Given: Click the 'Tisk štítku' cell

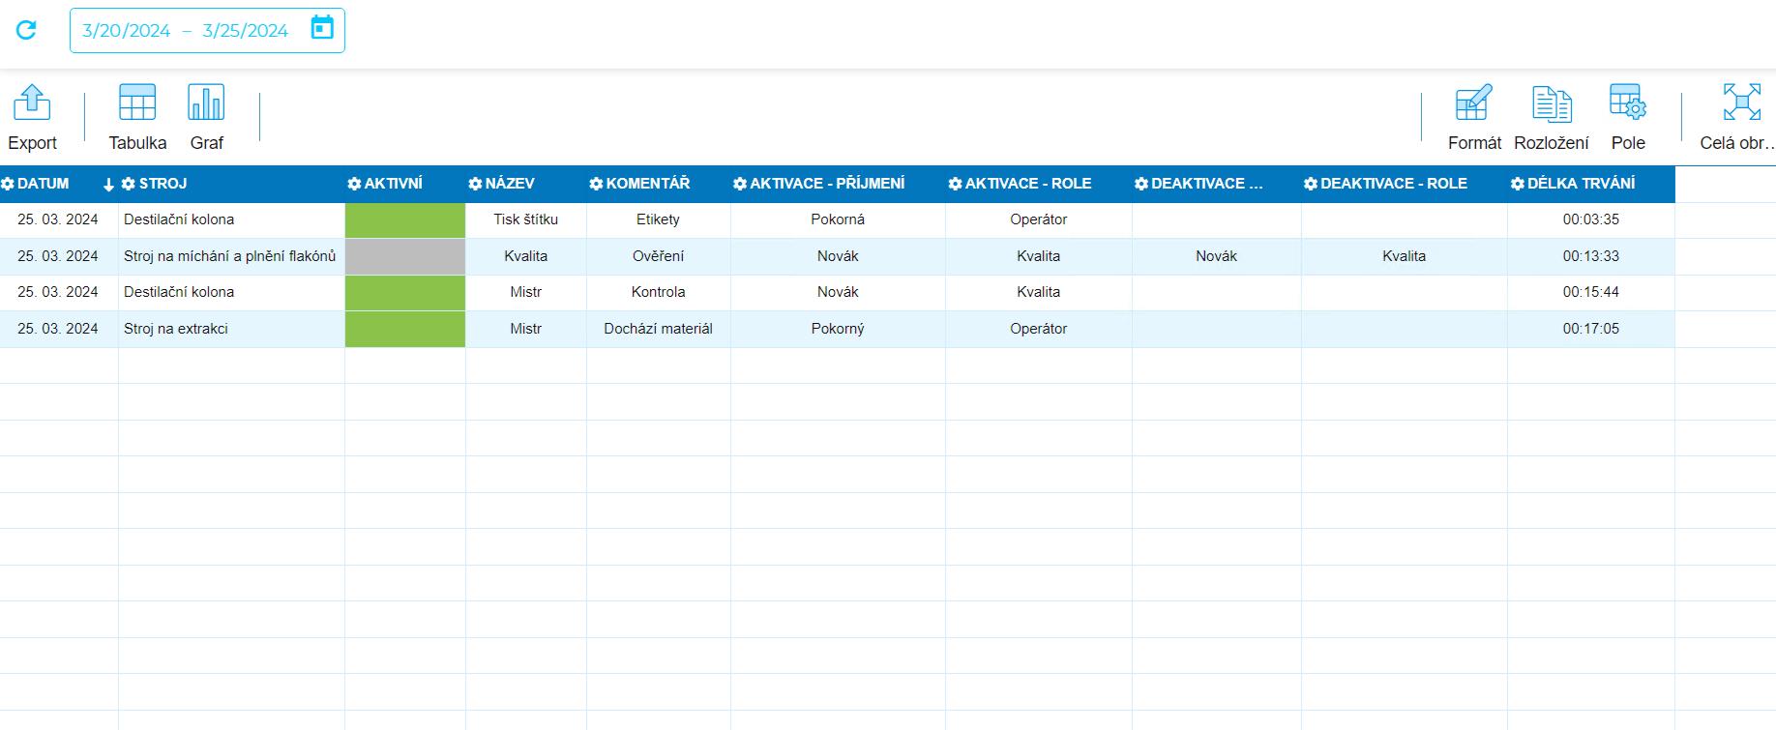Looking at the screenshot, I should click(526, 219).
